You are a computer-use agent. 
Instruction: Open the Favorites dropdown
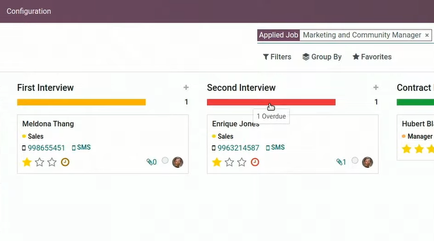pos(372,57)
